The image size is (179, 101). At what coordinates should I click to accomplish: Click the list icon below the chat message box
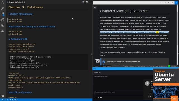pyautogui.click(x=98, y=98)
